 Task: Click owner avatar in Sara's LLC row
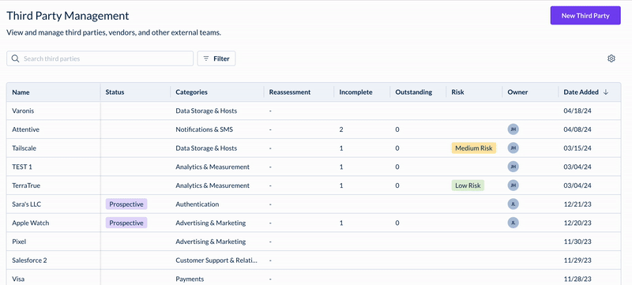pos(513,204)
